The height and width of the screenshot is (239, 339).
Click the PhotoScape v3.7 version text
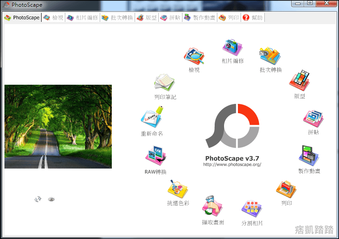coord(232,158)
